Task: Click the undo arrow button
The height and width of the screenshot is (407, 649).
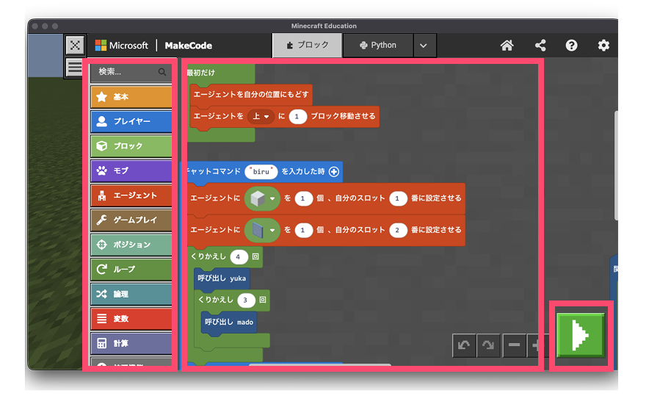Action: click(x=464, y=345)
